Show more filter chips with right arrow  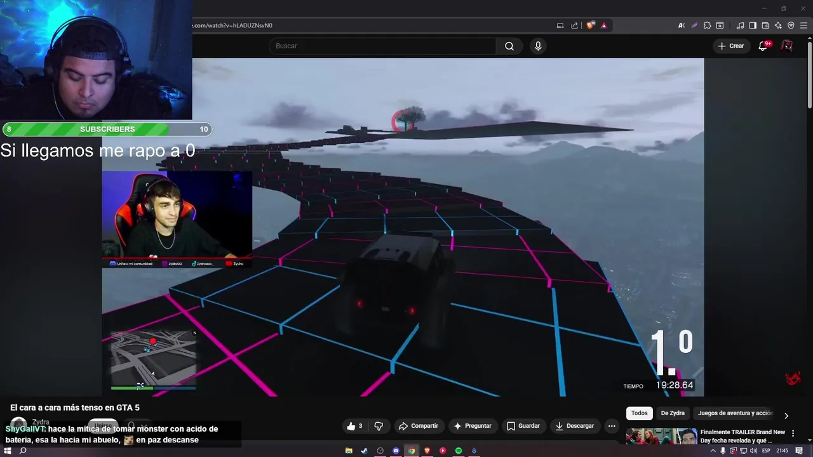click(x=786, y=416)
